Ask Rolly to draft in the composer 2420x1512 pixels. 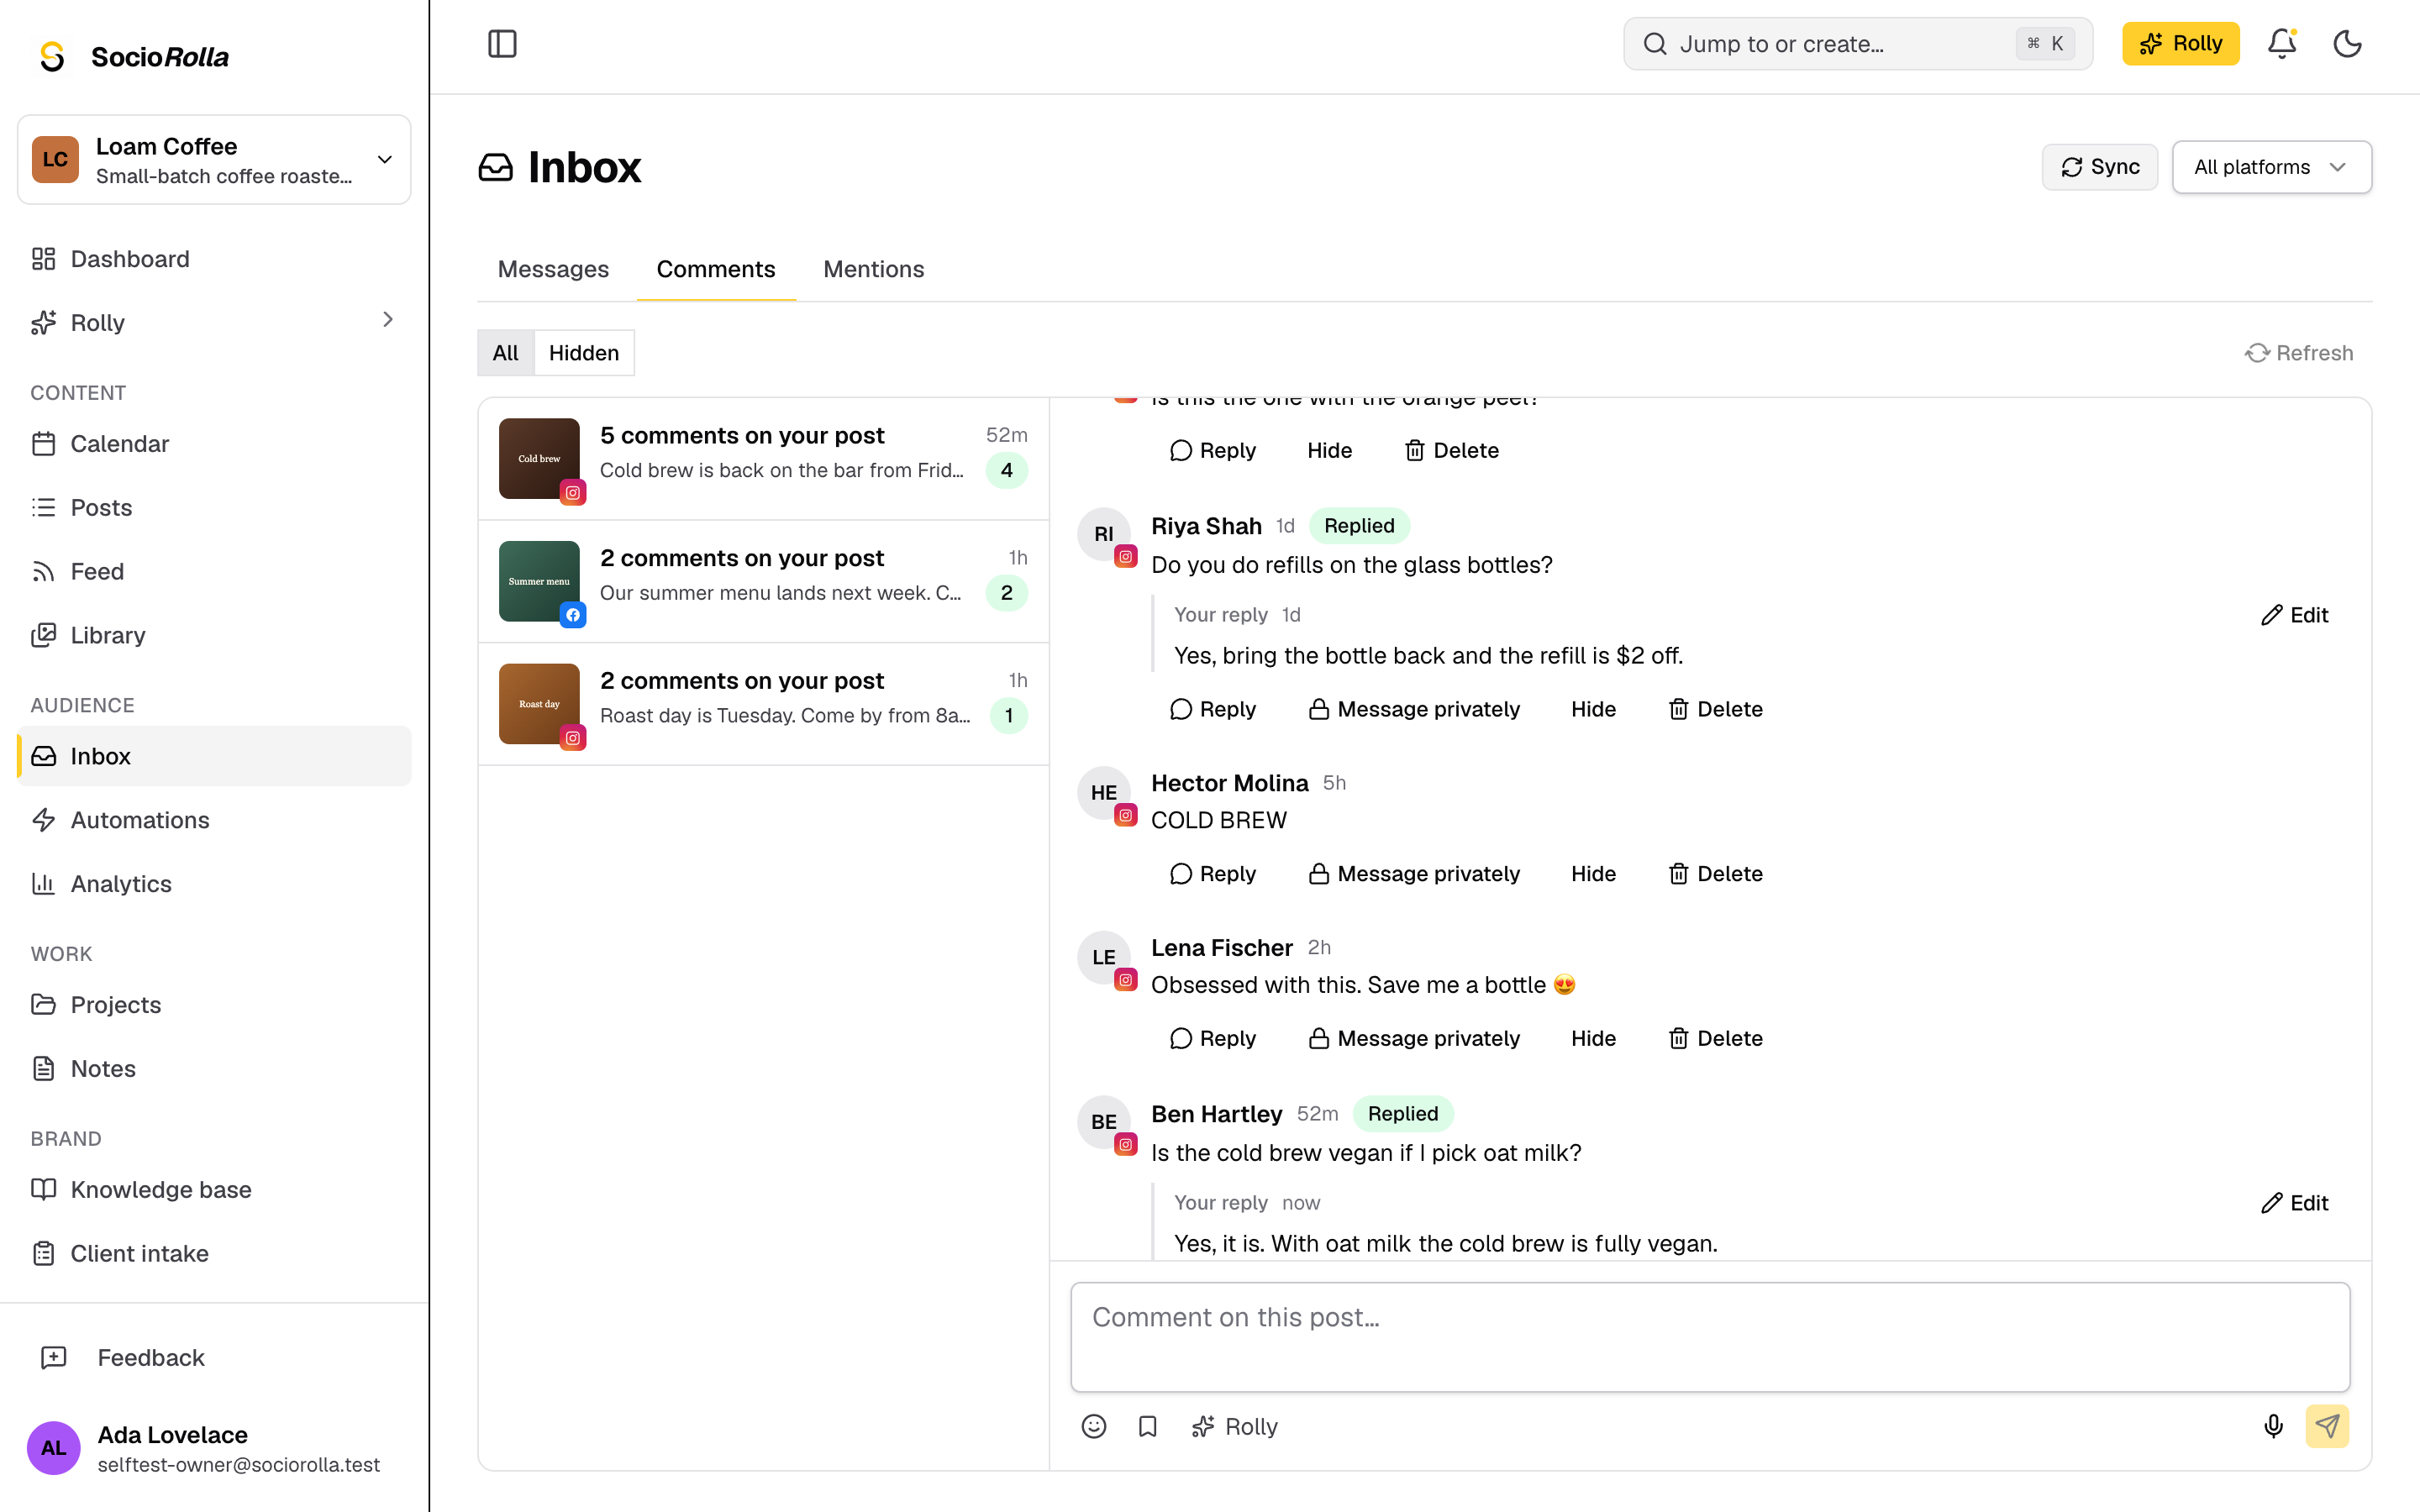coord(1234,1426)
